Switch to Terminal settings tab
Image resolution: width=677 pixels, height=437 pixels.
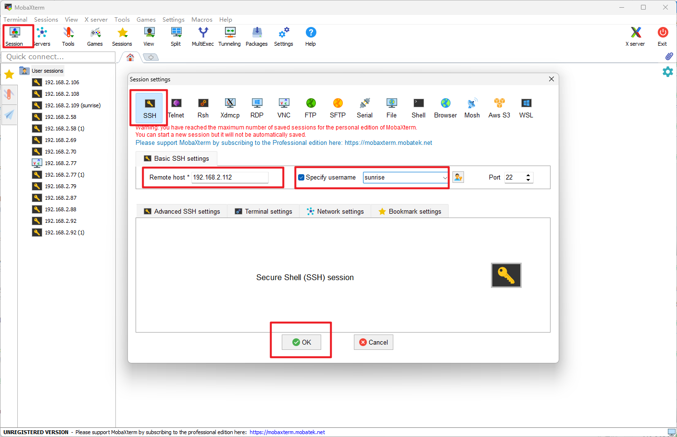coord(263,211)
